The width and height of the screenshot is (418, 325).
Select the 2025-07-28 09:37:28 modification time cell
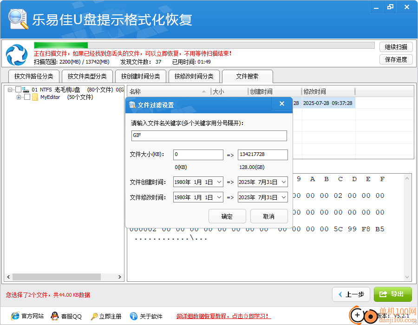point(328,103)
